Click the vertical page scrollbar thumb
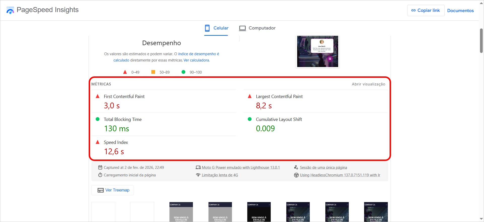This screenshot has height=222, width=484. 481,40
